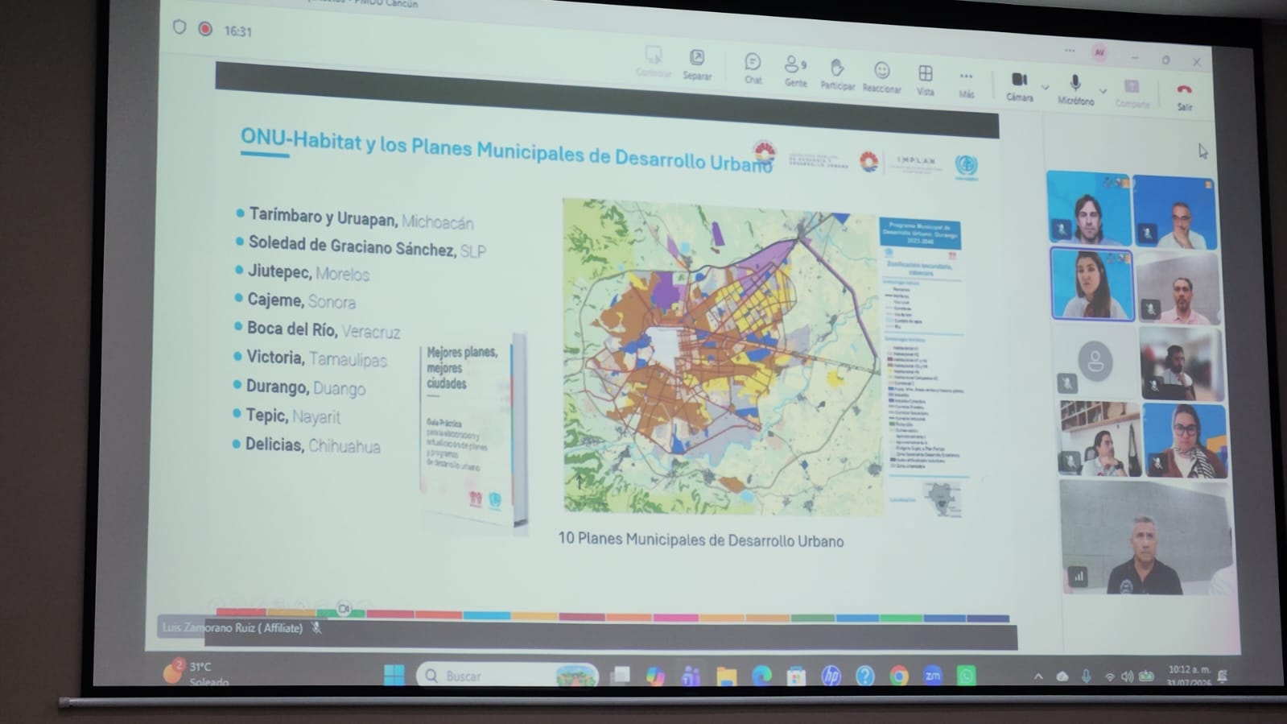Image resolution: width=1287 pixels, height=724 pixels.
Task: Click the Buscar taskbar search field
Action: (x=507, y=676)
